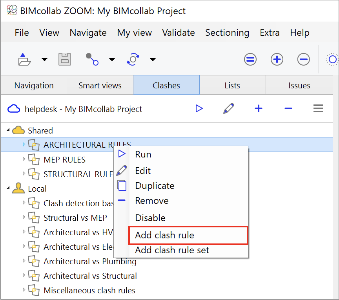Click the STRUCTURAL RULES clash set icon
This screenshot has height=300, width=339.
[34, 174]
